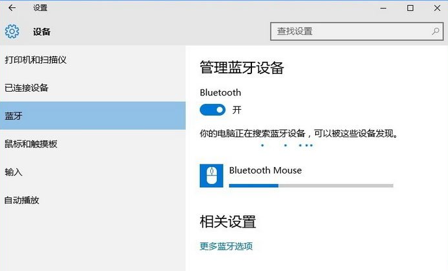Click the 设备 page heading
Image resolution: width=448 pixels, height=271 pixels.
pyautogui.click(x=42, y=31)
